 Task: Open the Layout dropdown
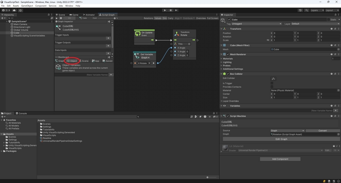pyautogui.click(x=332, y=10)
